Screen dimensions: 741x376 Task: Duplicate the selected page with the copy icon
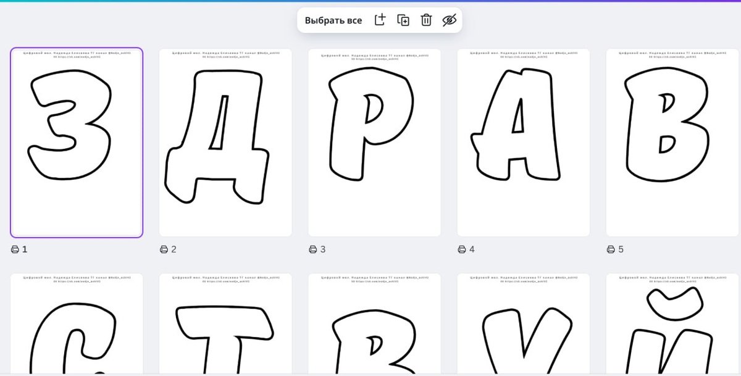(x=403, y=20)
